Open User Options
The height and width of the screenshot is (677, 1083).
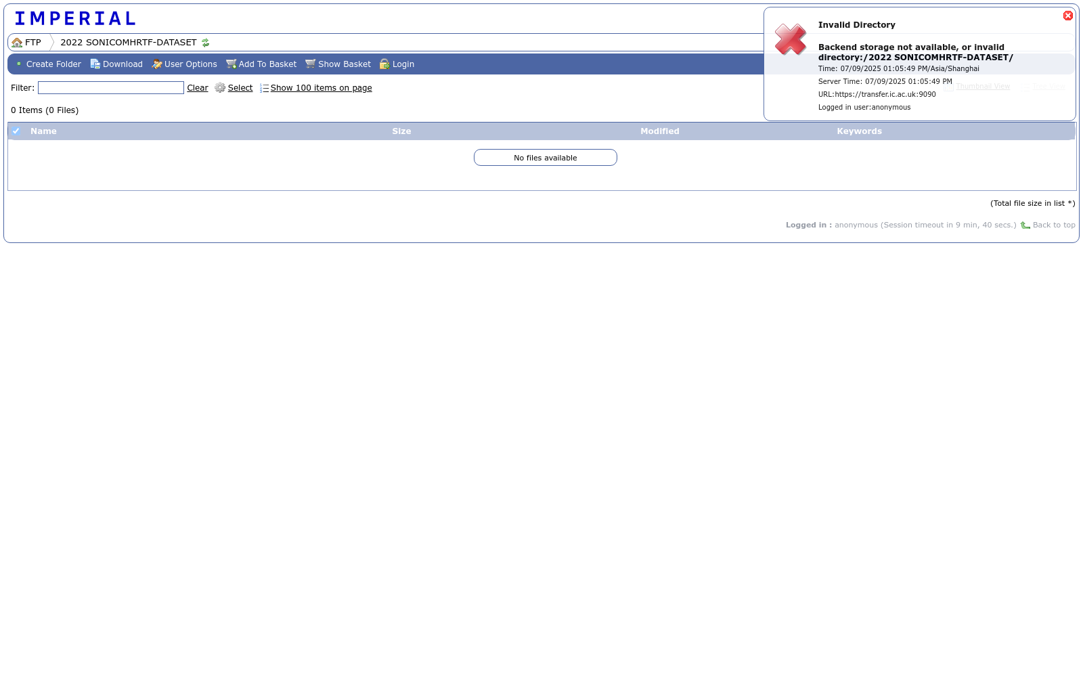pos(184,64)
